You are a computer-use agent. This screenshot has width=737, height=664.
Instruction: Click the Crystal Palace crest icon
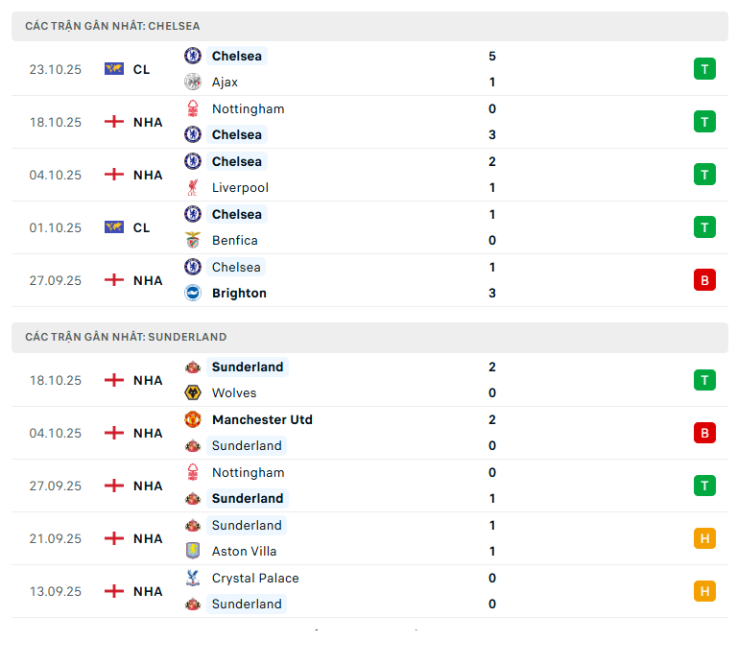pos(193,578)
